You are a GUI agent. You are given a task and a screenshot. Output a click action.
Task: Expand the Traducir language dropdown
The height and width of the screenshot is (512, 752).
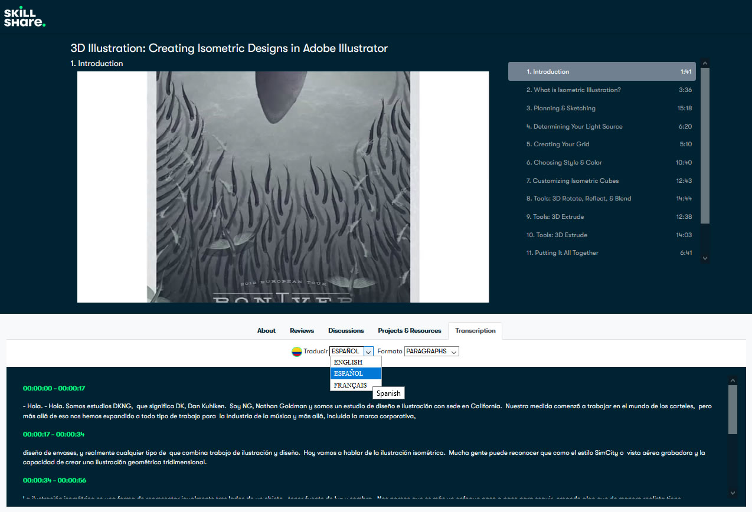351,351
